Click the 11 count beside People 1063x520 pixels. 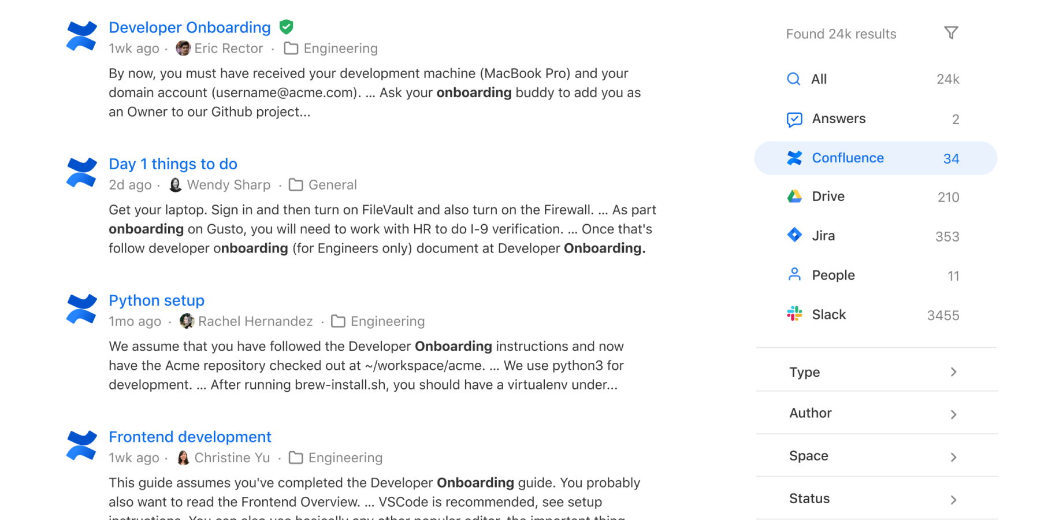[953, 276]
